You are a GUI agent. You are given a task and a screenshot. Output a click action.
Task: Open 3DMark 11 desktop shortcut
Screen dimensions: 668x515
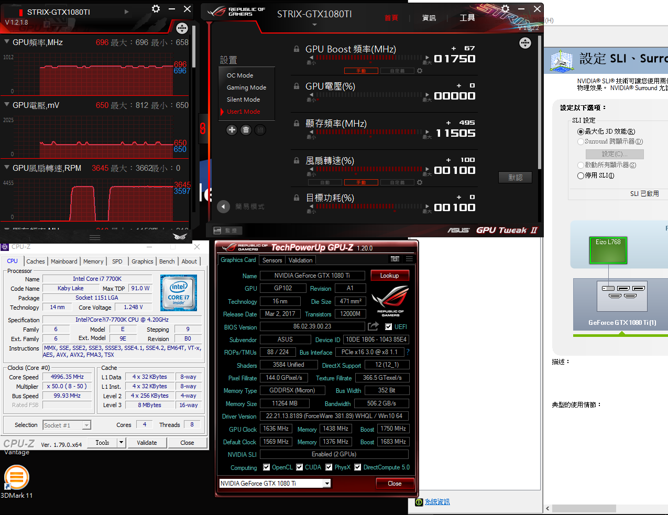[17, 483]
